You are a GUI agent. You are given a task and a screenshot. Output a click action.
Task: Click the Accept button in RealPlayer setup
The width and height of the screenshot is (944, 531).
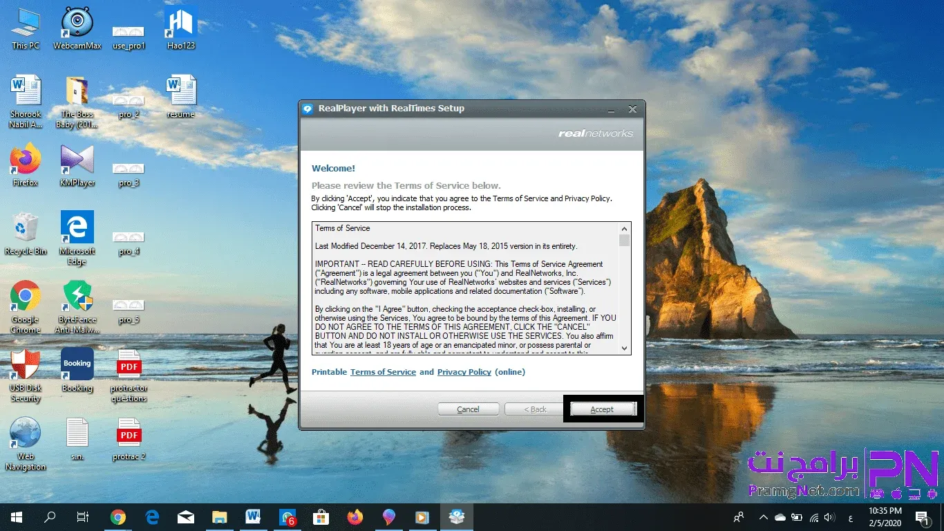[x=602, y=409]
